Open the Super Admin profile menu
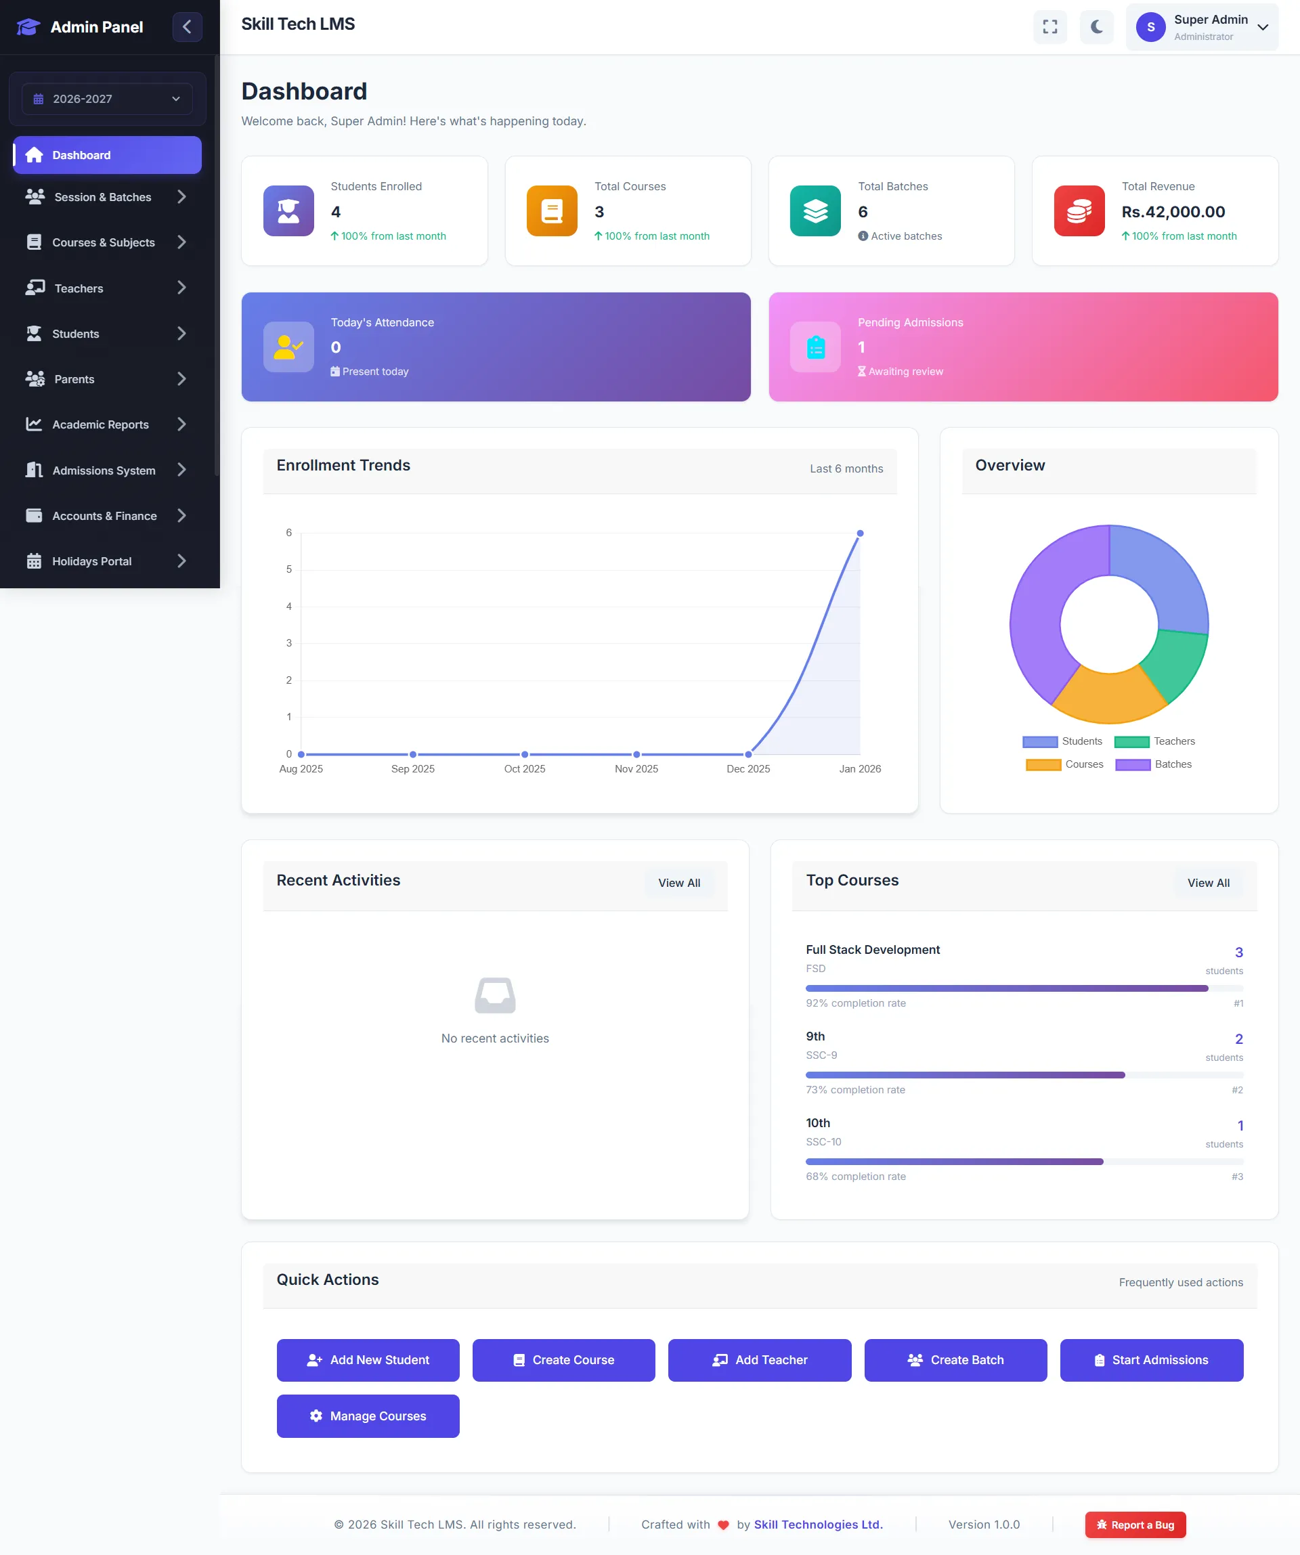Image resolution: width=1300 pixels, height=1555 pixels. click(1201, 27)
